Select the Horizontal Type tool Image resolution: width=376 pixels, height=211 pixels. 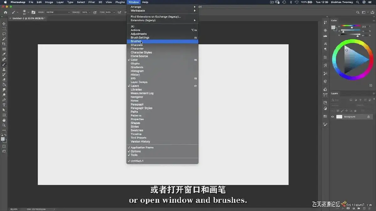click(4, 105)
